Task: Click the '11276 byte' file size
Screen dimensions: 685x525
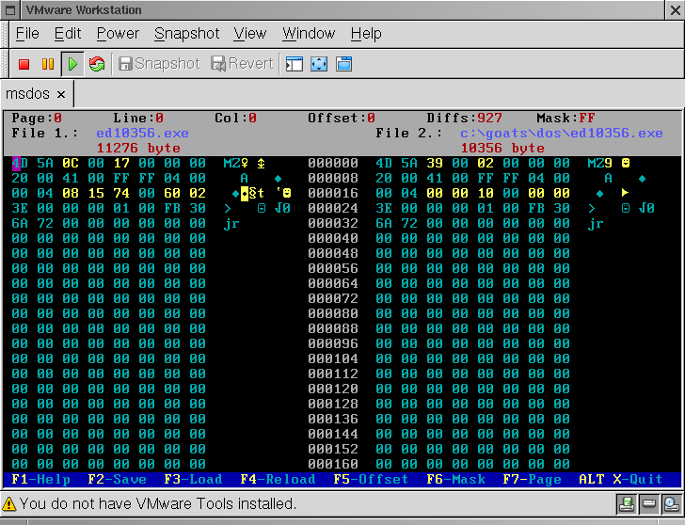Action: point(138,148)
